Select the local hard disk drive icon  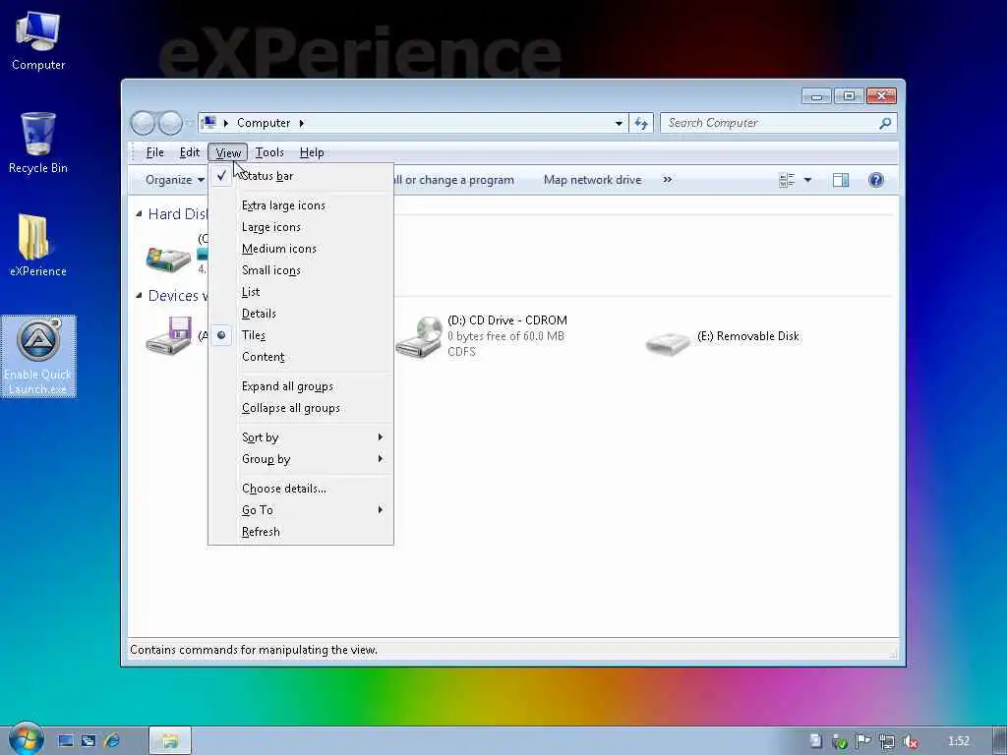click(x=168, y=258)
